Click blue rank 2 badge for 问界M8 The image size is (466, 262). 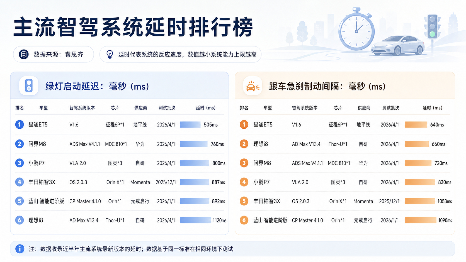[20, 144]
